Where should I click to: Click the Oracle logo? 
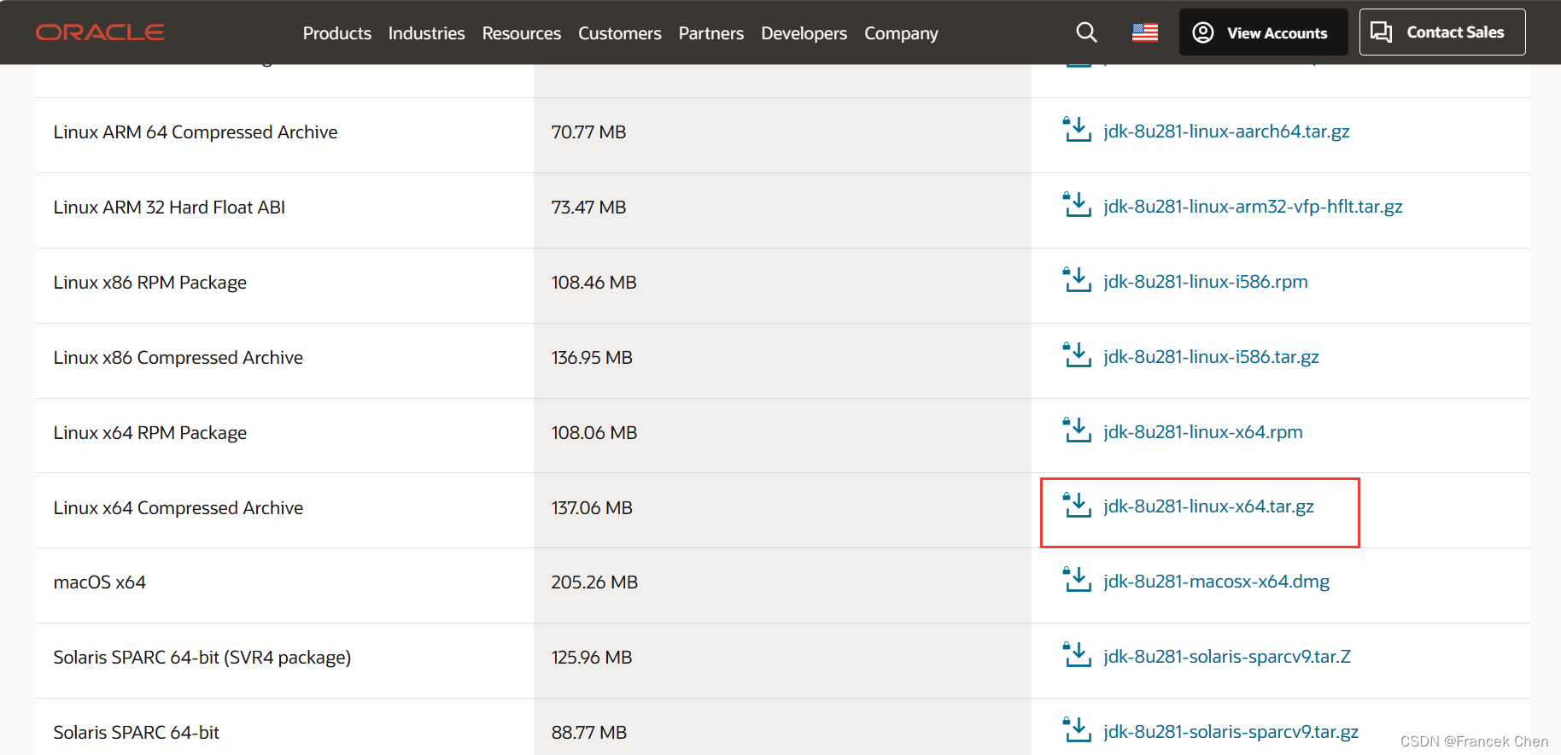pos(100,32)
